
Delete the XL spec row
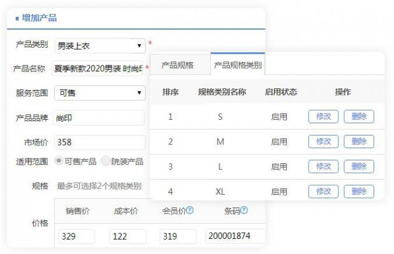[359, 191]
